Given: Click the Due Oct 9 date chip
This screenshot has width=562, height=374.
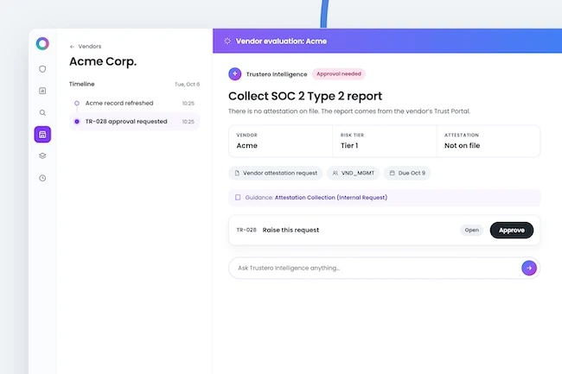Looking at the screenshot, I should 407,174.
